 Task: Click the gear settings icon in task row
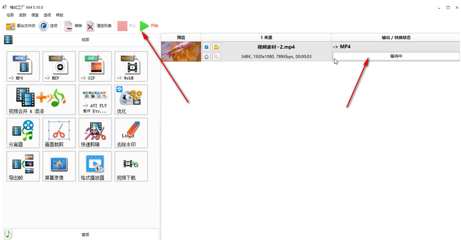pos(207,57)
